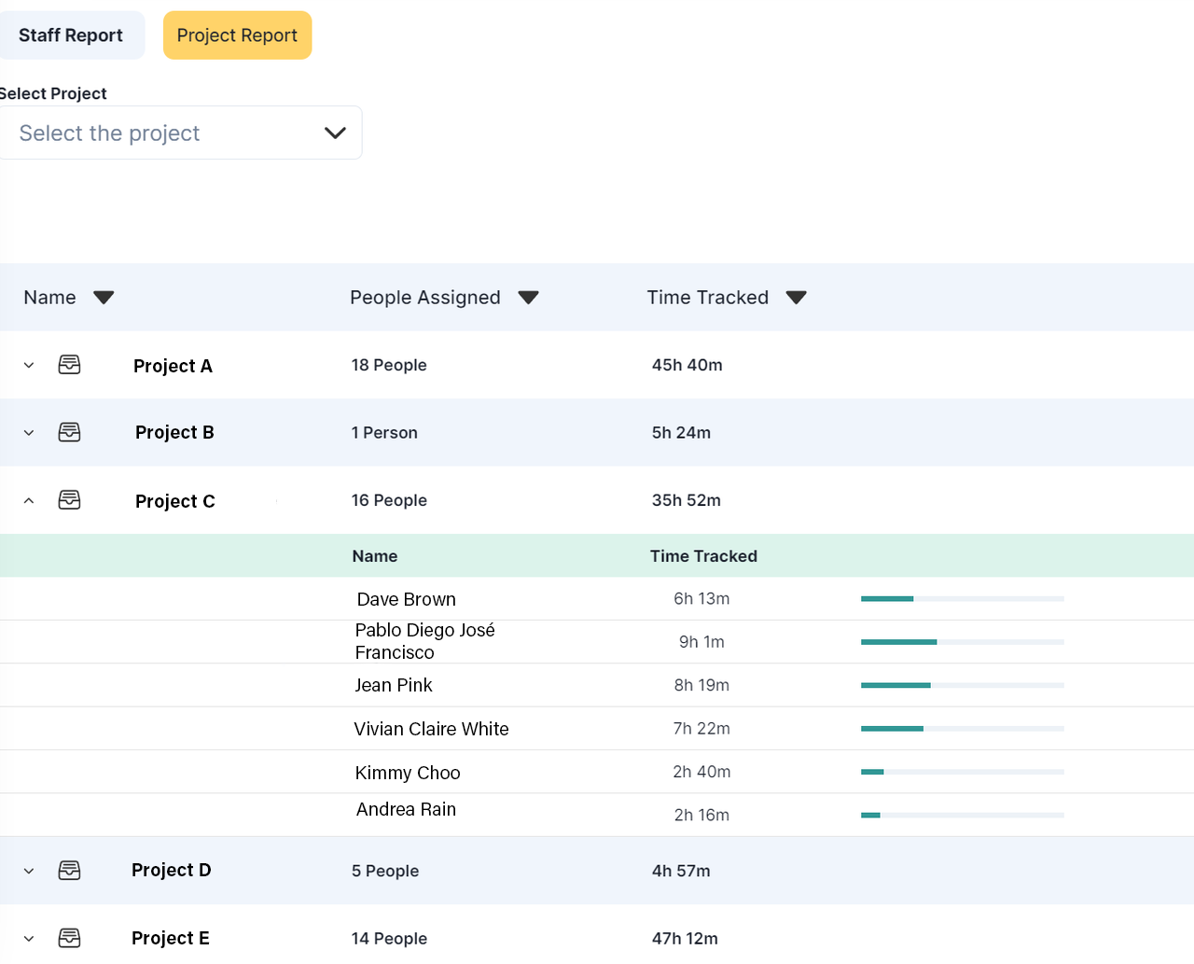Image resolution: width=1194 pixels, height=964 pixels.
Task: Click the Project C name
Action: [x=174, y=500]
